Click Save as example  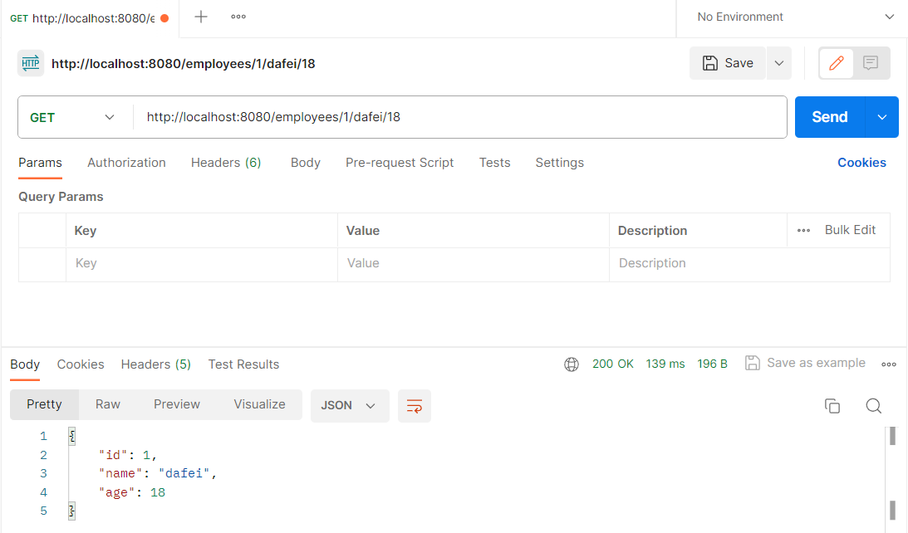tap(806, 363)
